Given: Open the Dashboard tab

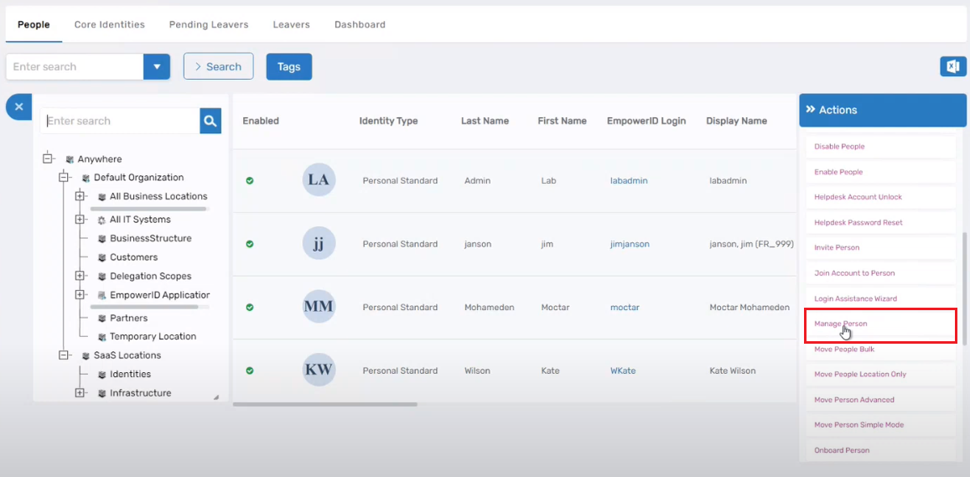Looking at the screenshot, I should (x=360, y=25).
